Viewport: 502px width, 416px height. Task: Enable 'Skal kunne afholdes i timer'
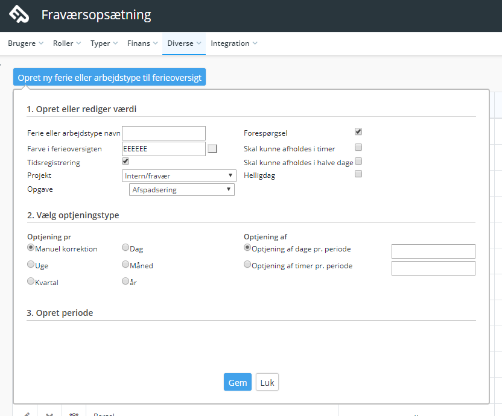pyautogui.click(x=358, y=147)
